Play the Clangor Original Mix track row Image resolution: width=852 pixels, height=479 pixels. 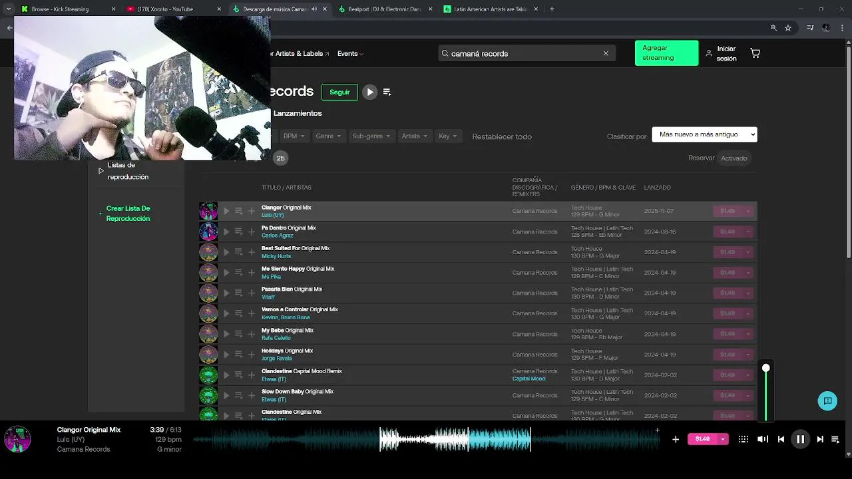226,211
